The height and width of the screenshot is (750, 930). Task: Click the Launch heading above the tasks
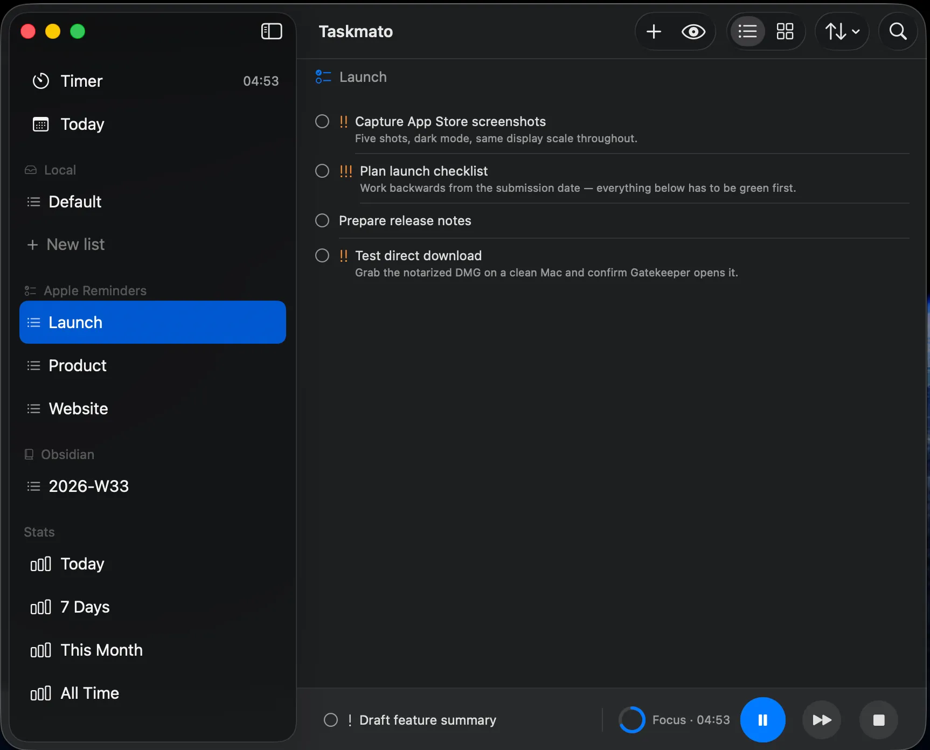[363, 77]
